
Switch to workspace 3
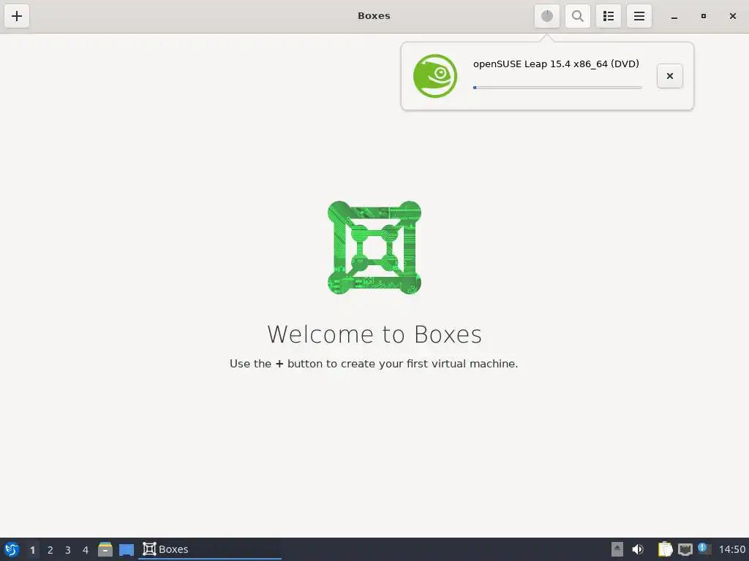point(68,550)
